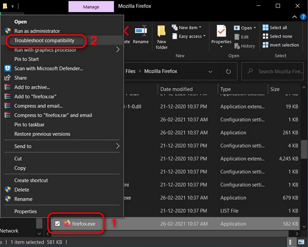Click the Run as administrator shield icon
The image size is (308, 247).
pos(8,31)
